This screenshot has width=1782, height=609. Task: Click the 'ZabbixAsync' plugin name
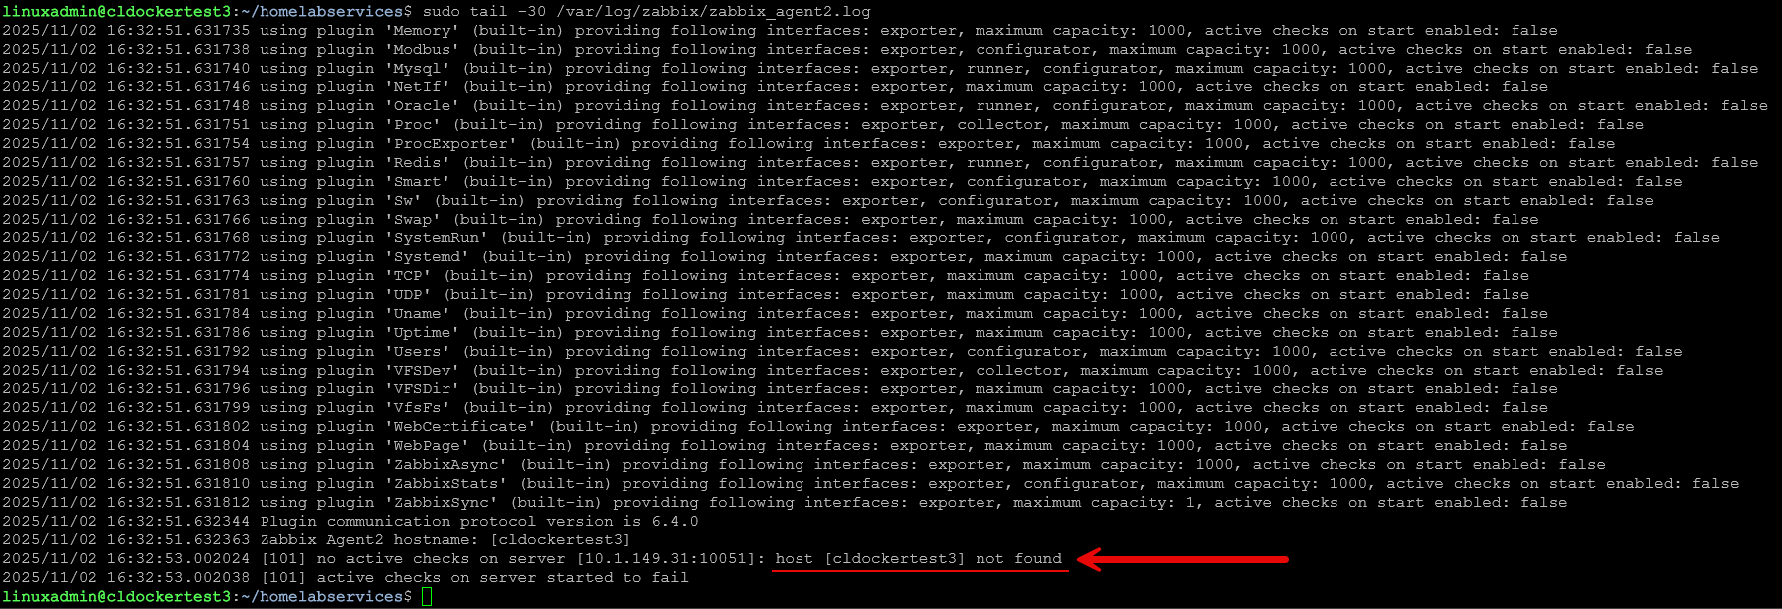(445, 464)
